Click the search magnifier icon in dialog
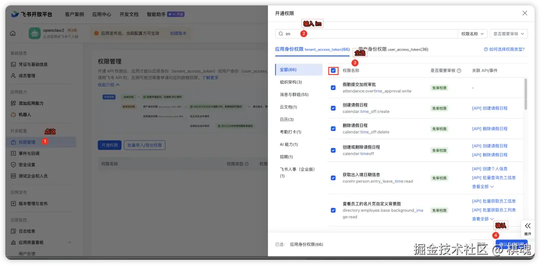540x265 pixels. point(281,34)
